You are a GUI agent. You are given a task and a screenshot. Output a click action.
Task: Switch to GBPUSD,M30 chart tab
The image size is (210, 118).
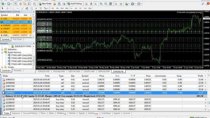(x=104, y=71)
